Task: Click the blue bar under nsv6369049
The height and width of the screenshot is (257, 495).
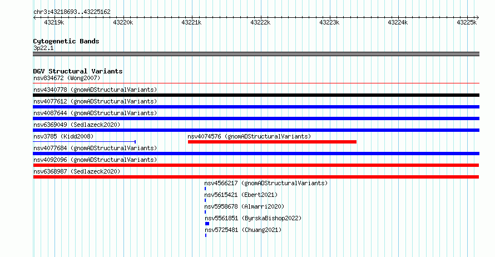Action: pos(256,130)
